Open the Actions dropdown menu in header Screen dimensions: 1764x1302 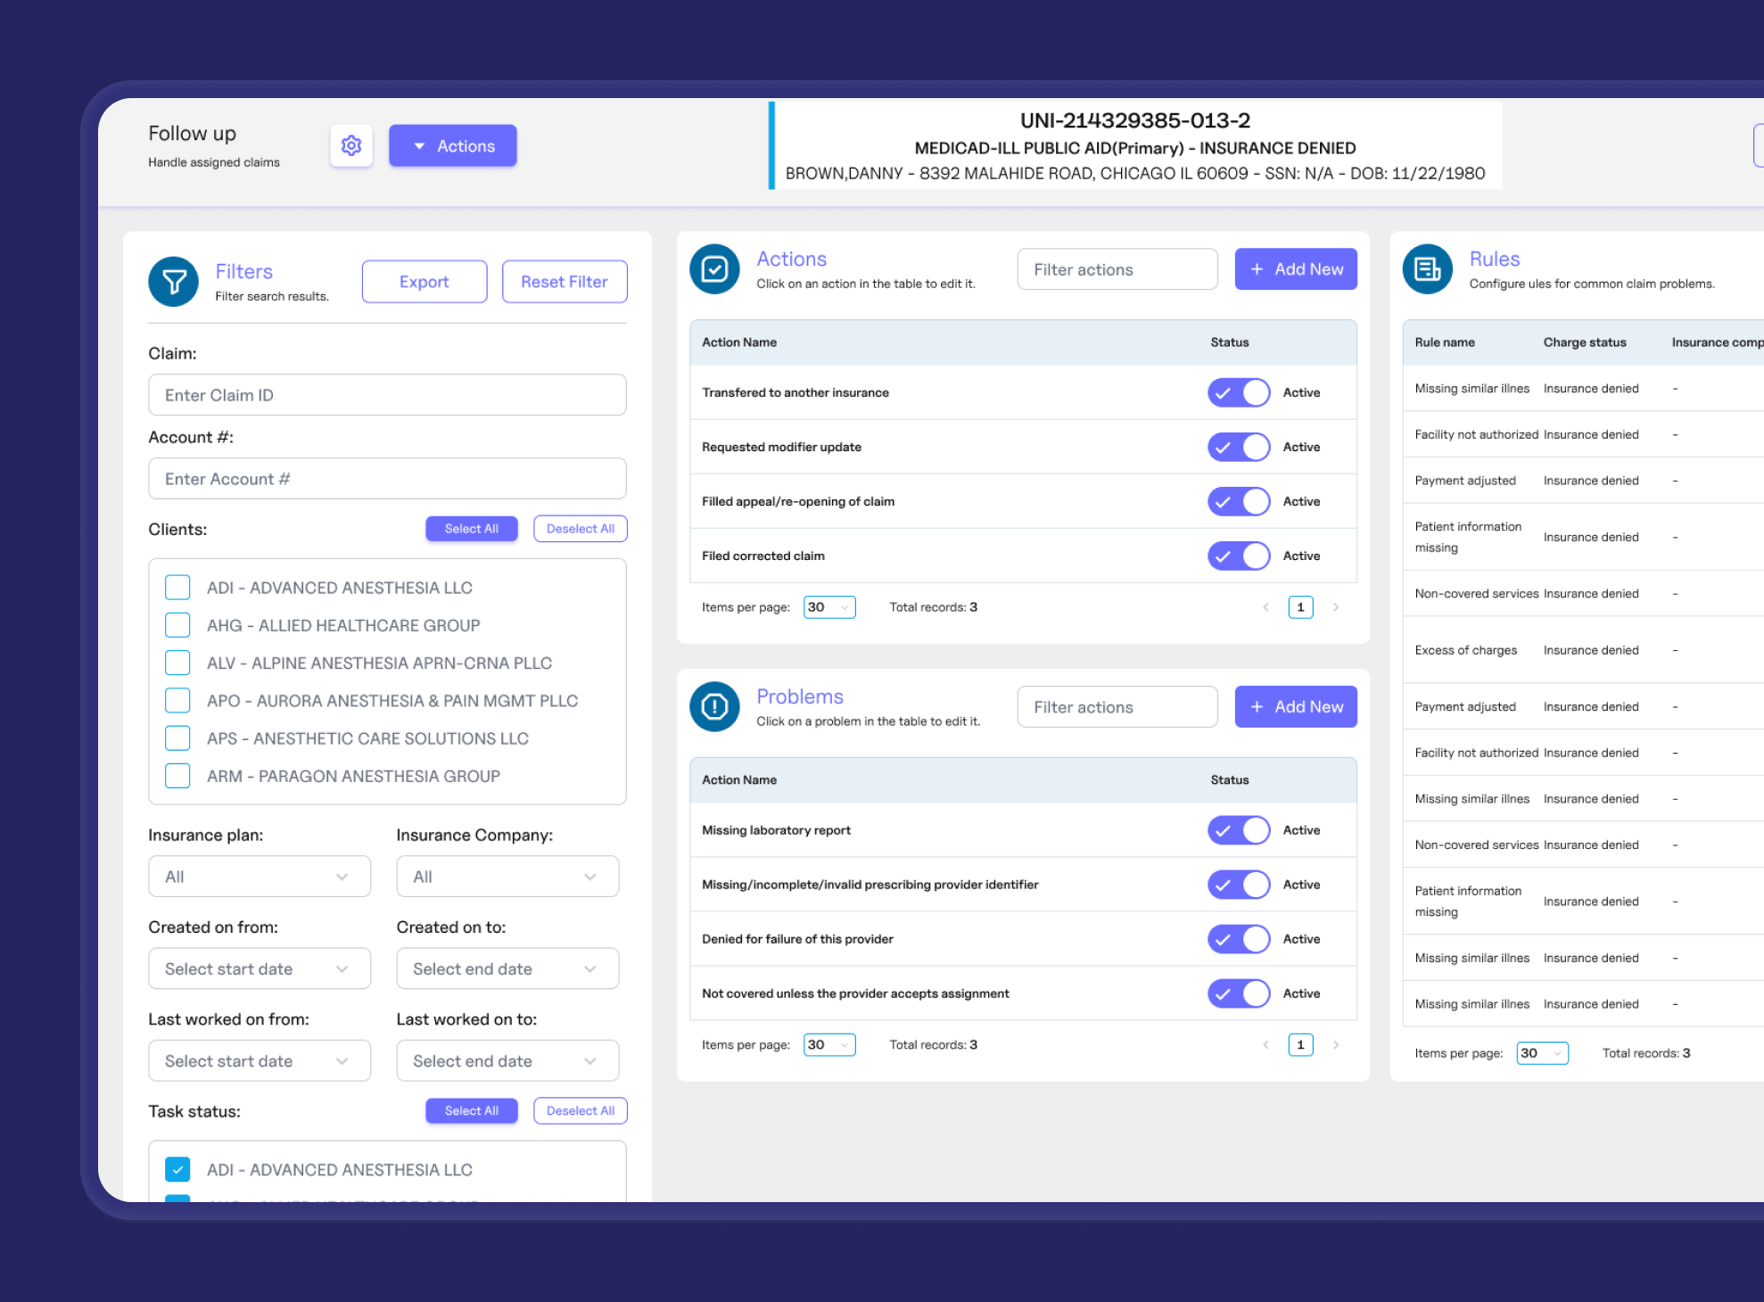coord(453,145)
